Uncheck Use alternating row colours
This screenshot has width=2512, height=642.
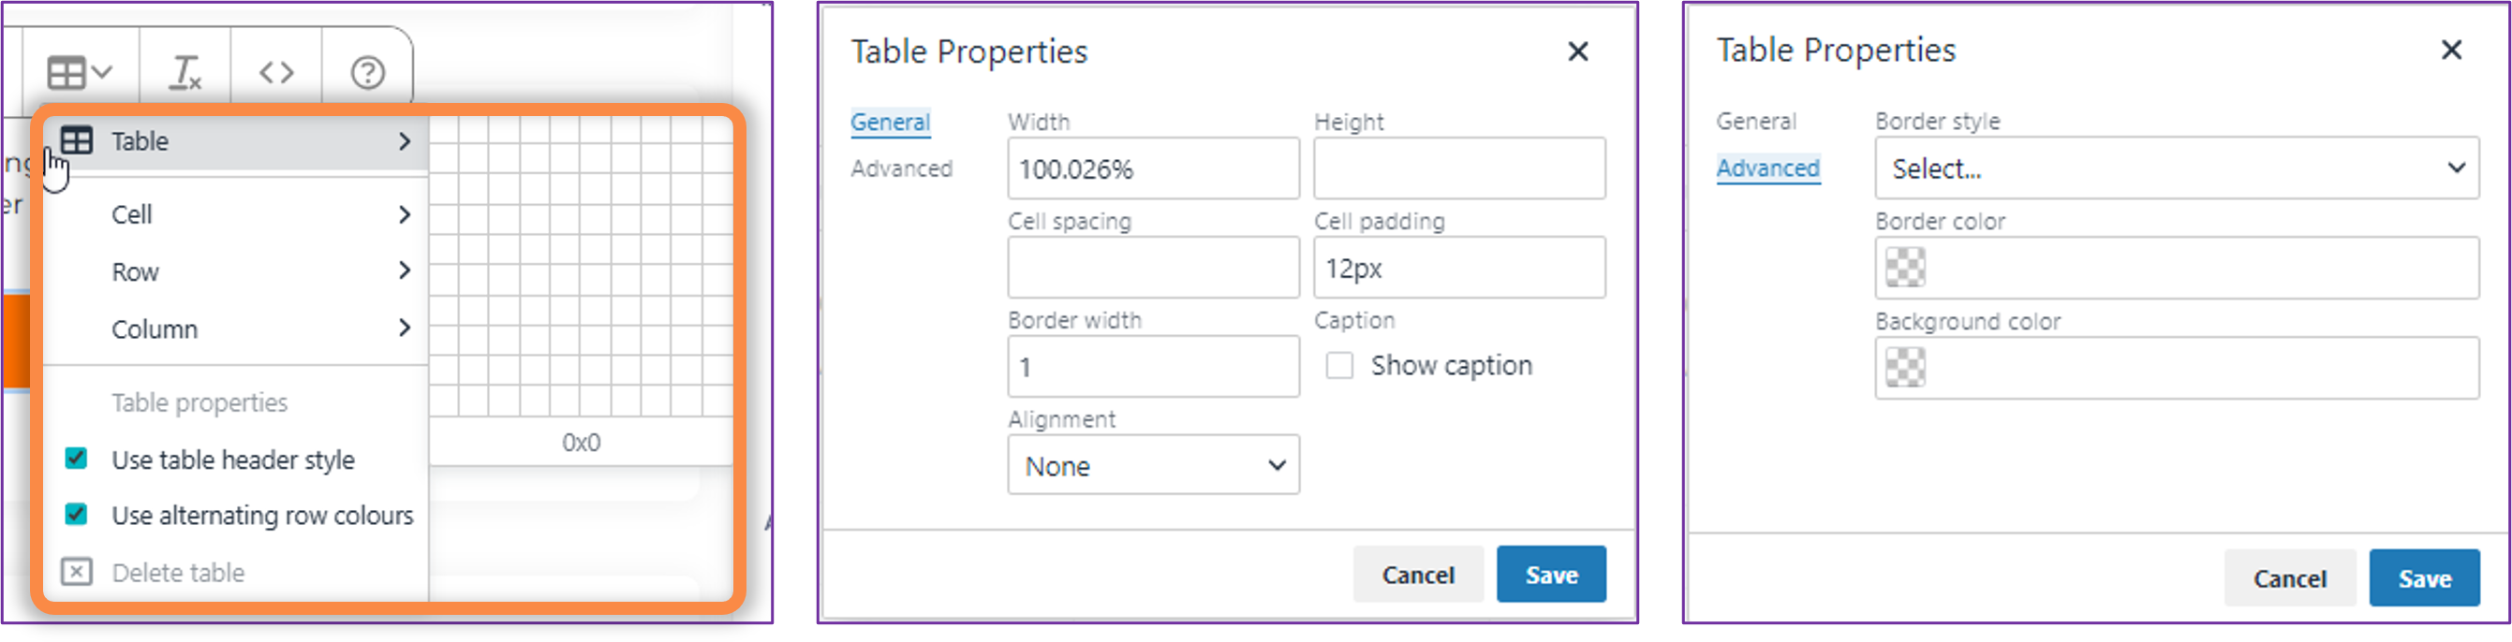point(76,514)
